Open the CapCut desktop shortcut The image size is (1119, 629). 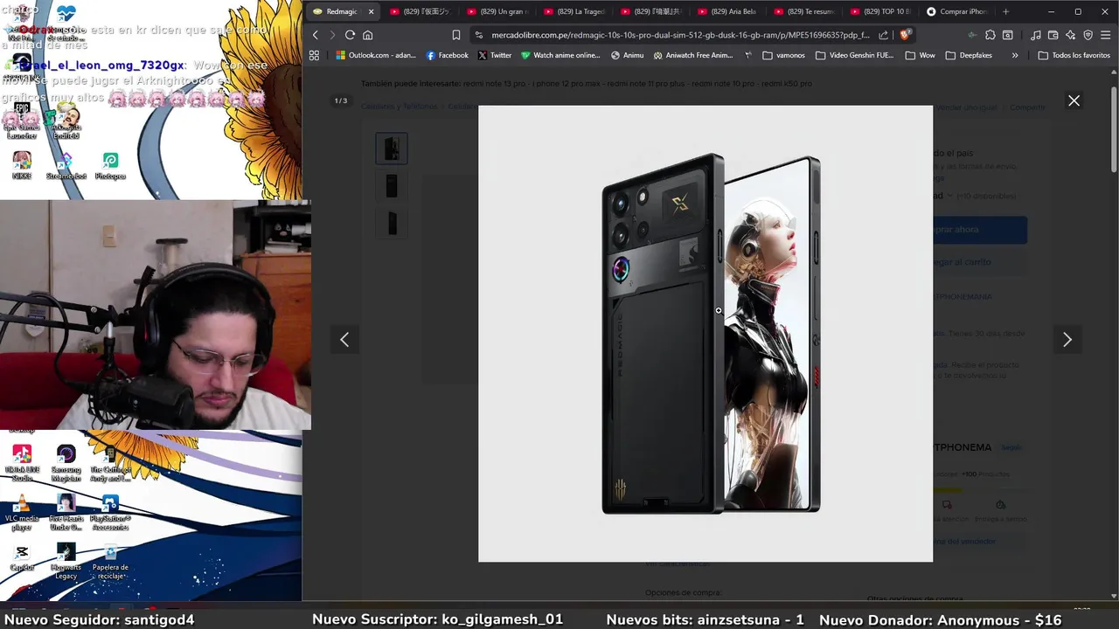[22, 557]
